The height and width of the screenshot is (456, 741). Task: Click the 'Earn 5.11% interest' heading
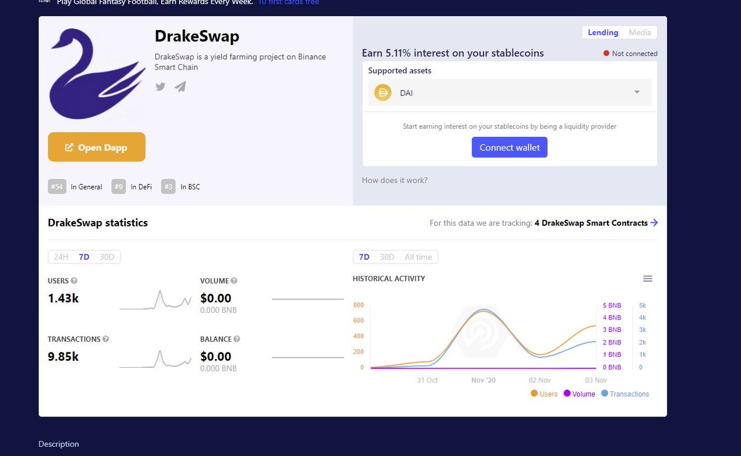point(453,53)
